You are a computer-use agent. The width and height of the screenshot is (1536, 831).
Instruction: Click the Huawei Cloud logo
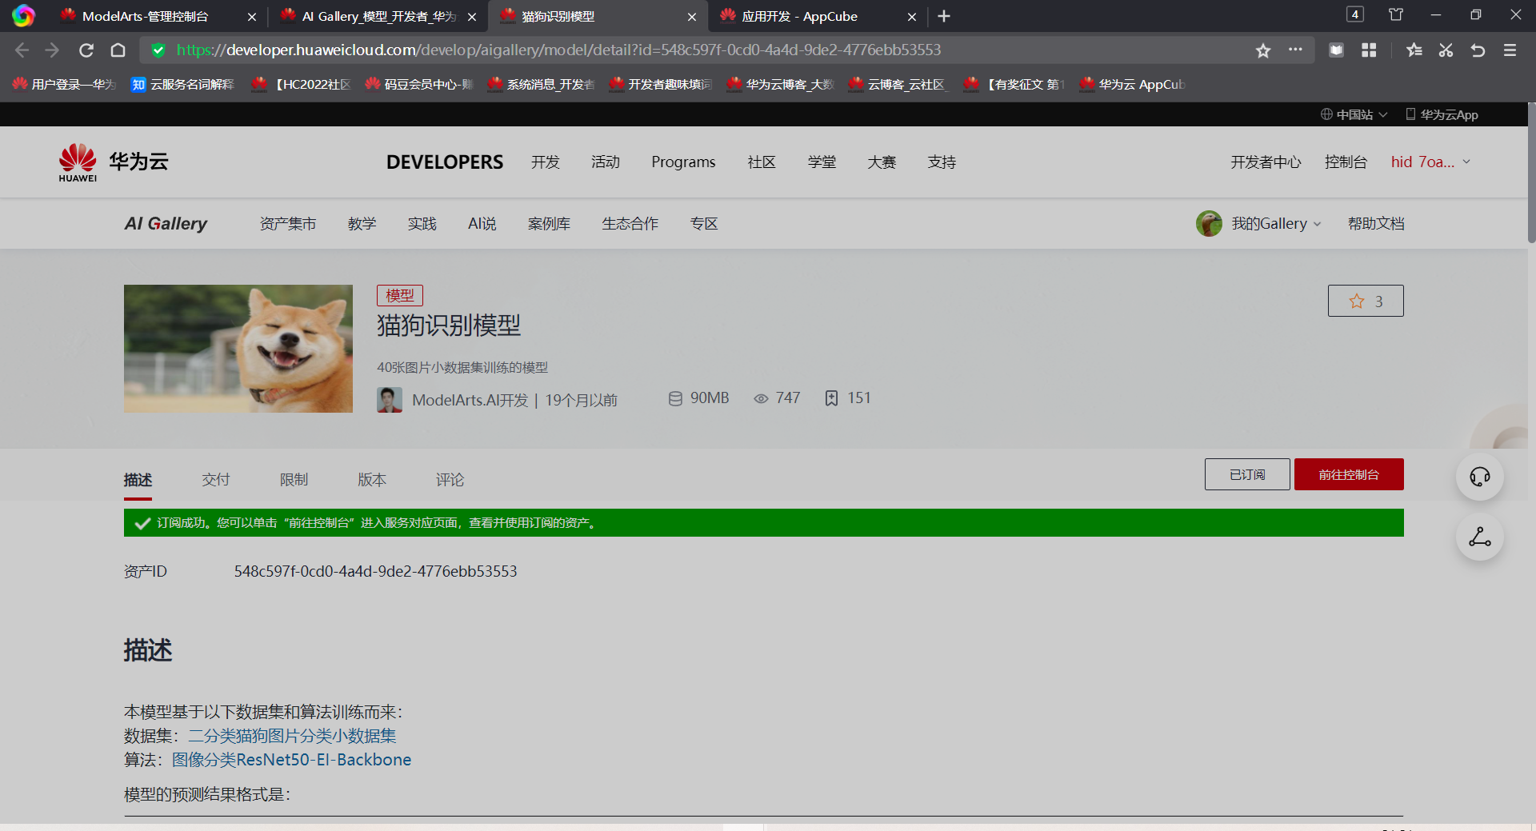click(x=114, y=162)
